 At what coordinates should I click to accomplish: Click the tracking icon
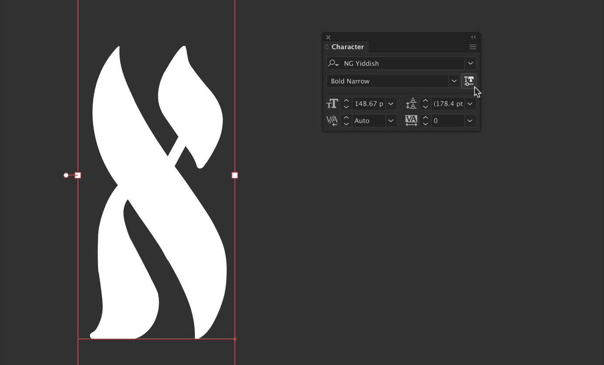click(411, 121)
